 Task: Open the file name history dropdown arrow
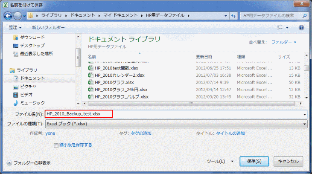coord(304,114)
